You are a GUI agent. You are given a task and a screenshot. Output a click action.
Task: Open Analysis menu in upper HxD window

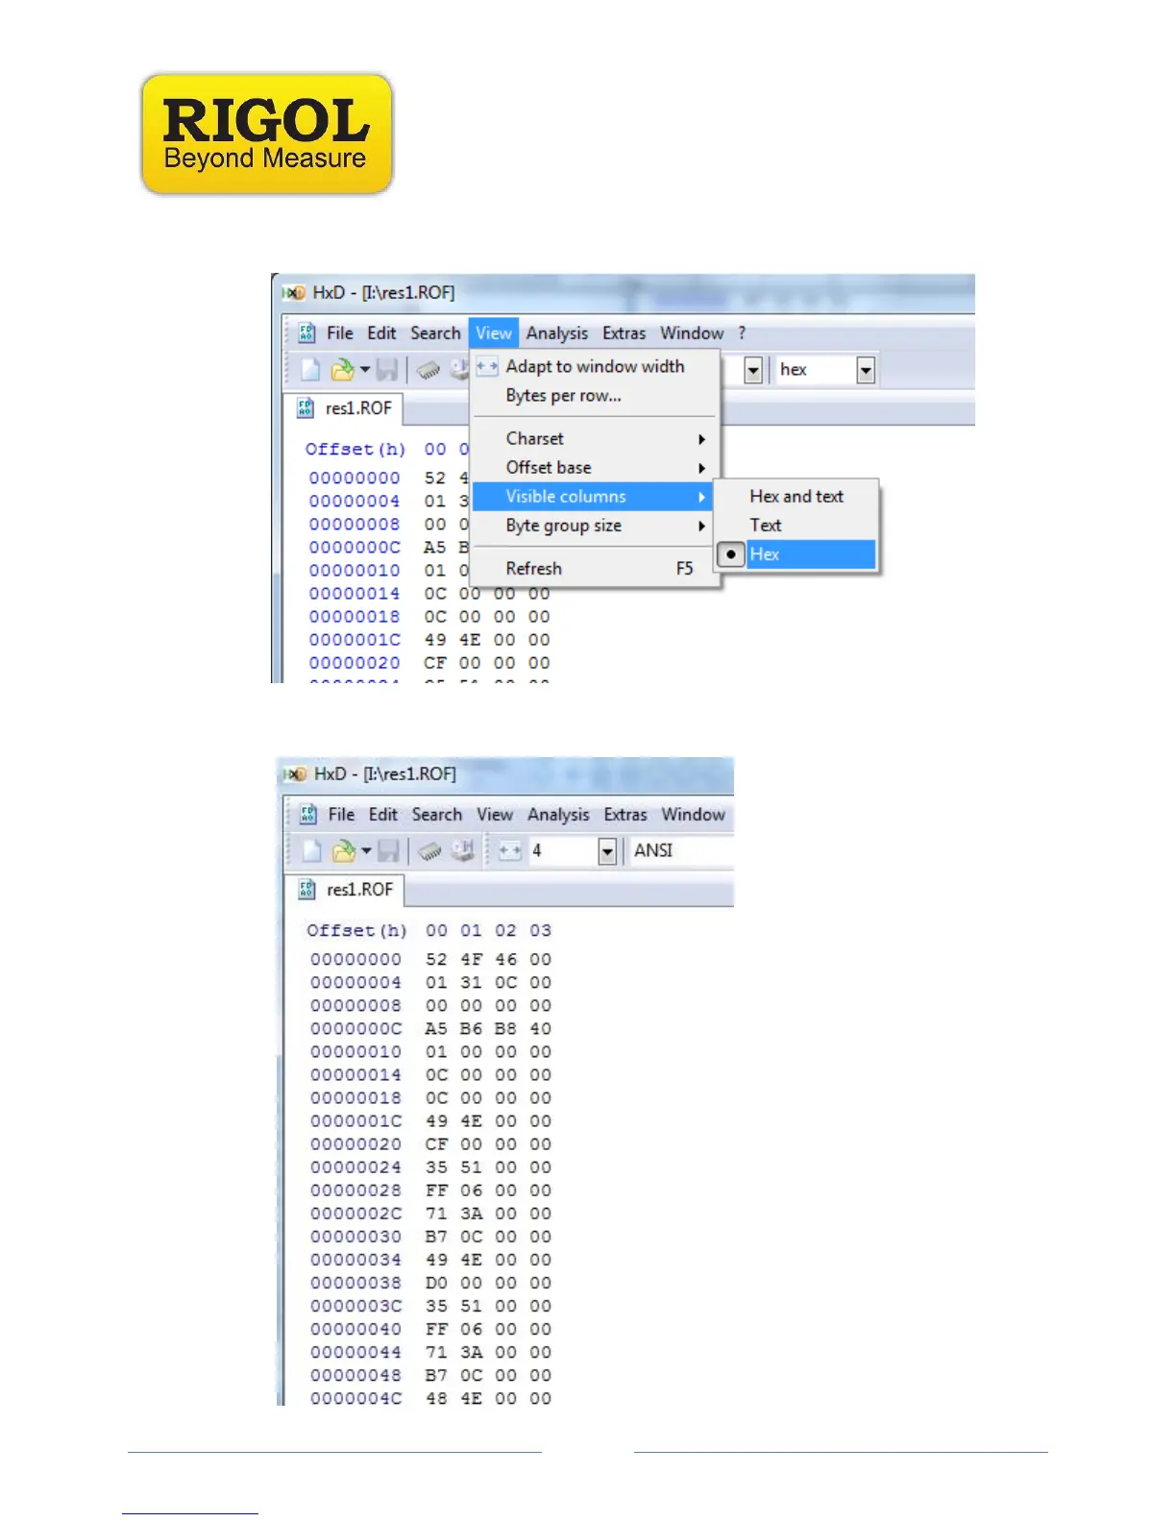557,332
